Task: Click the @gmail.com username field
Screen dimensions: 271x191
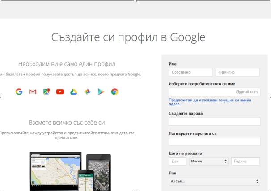Action: tap(215, 92)
